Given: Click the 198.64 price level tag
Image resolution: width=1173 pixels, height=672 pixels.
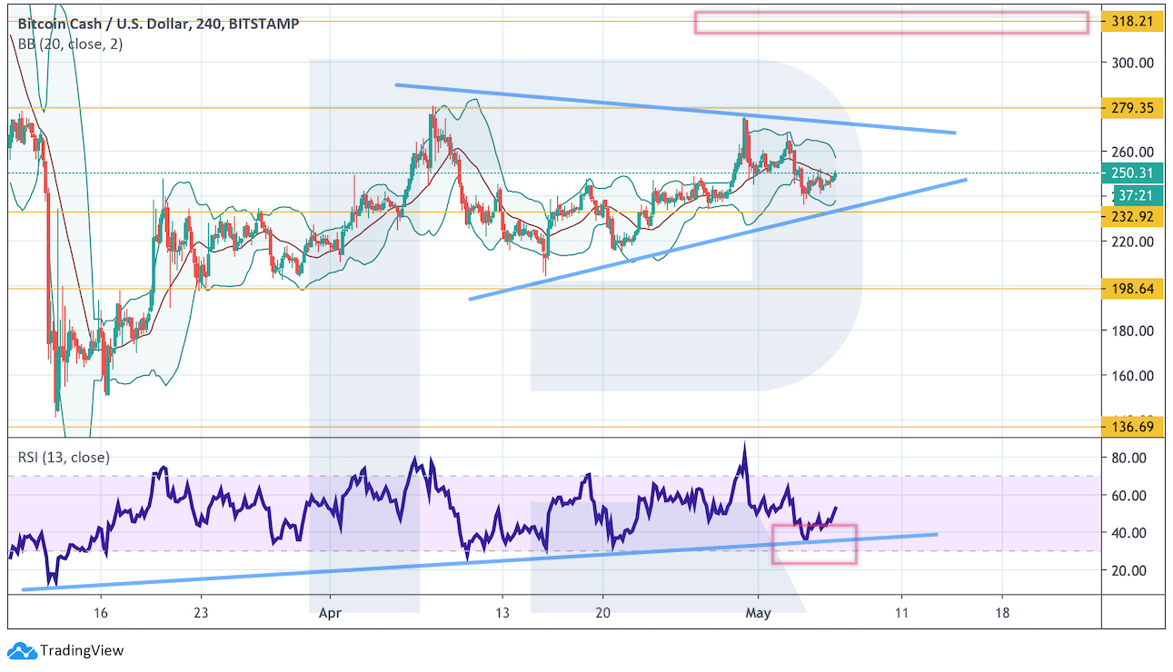Looking at the screenshot, I should [1132, 289].
